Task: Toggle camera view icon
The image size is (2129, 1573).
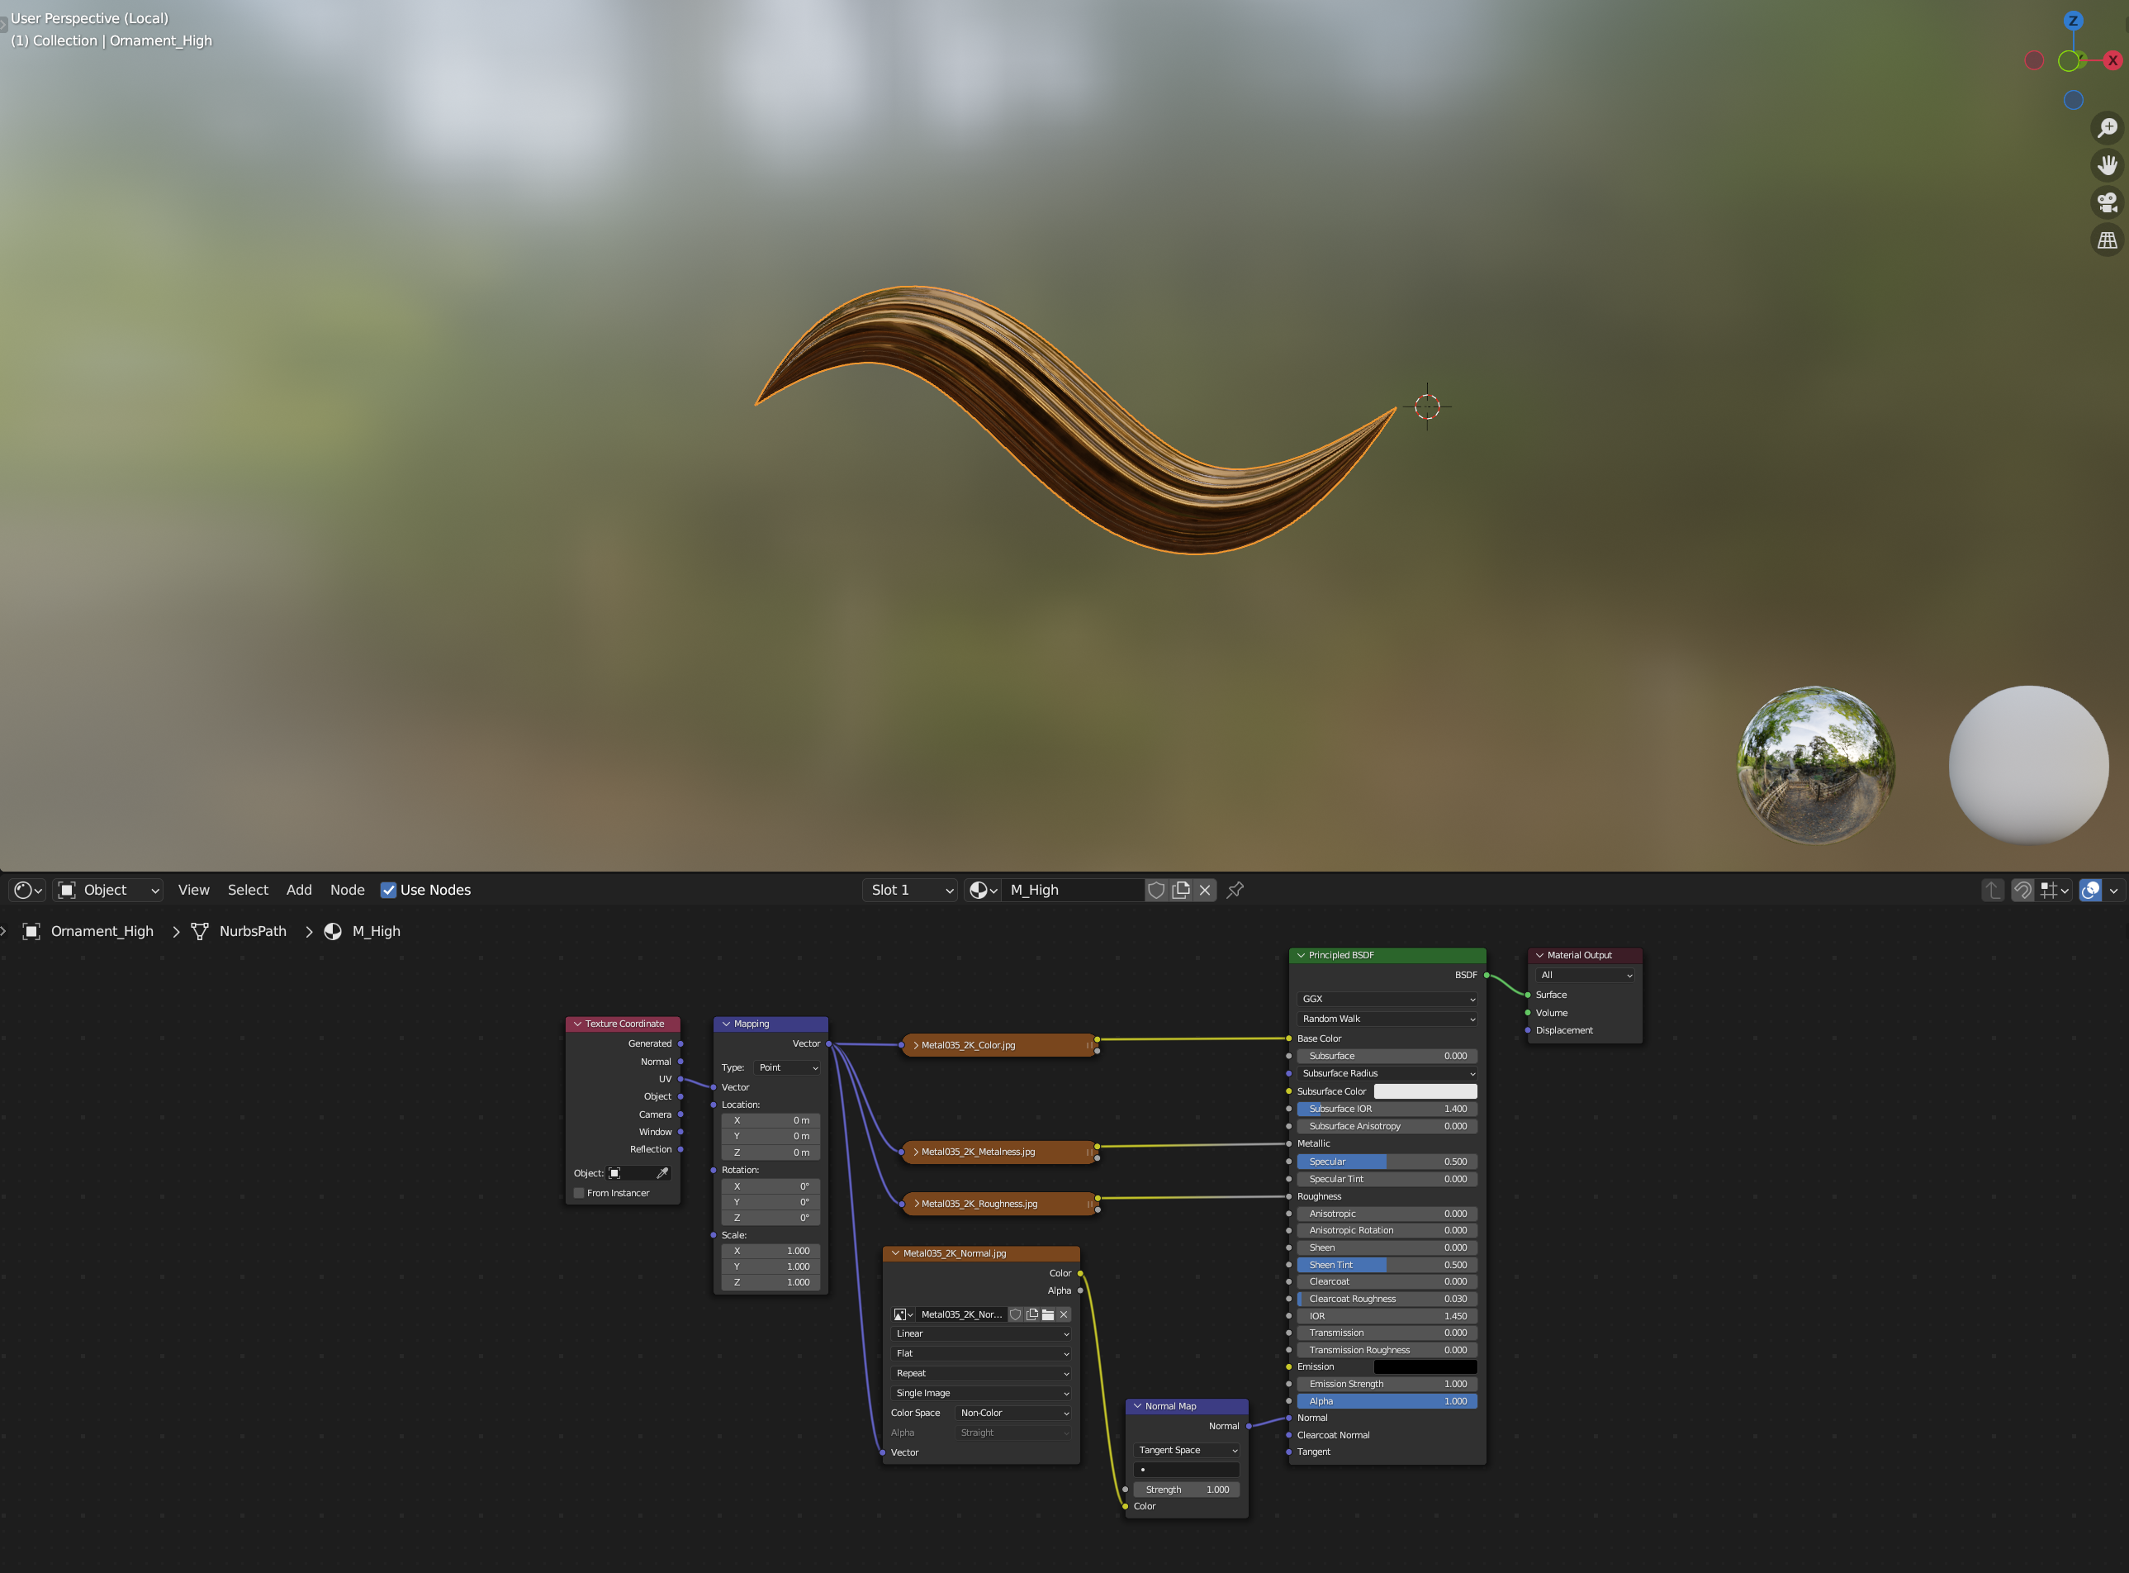Action: (2107, 202)
